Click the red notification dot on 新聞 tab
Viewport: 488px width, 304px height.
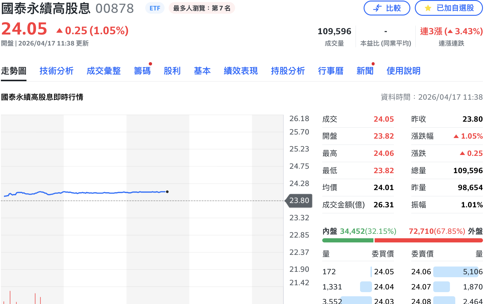(373, 63)
